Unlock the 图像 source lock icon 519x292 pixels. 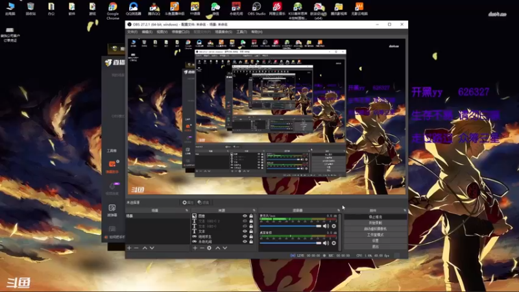coord(251,216)
